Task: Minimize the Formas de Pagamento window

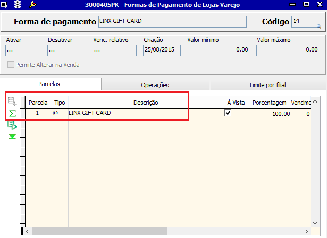Action: [x=292, y=4]
